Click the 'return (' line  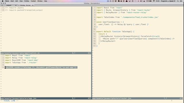point(103,34)
